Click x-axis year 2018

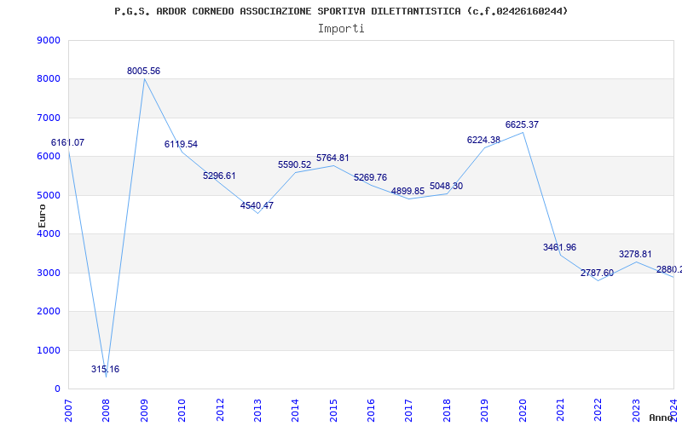point(447,410)
